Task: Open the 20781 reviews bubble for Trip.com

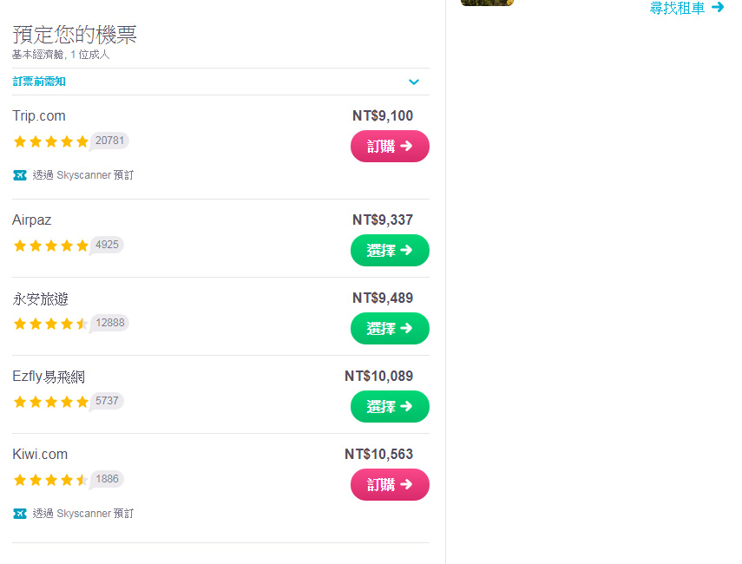Action: coord(109,141)
